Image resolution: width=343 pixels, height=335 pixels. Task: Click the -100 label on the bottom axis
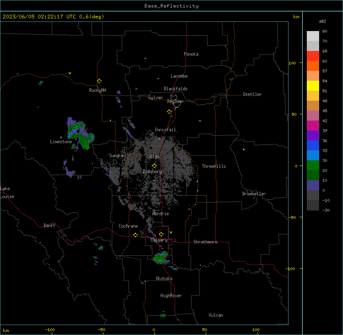[x=50, y=330]
